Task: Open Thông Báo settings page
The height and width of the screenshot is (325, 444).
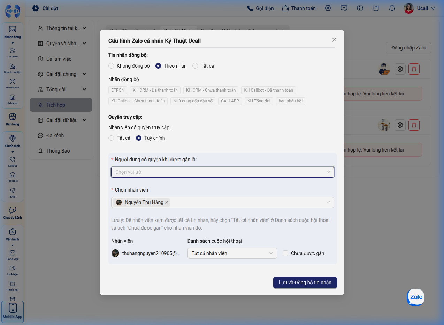Action: (62, 151)
